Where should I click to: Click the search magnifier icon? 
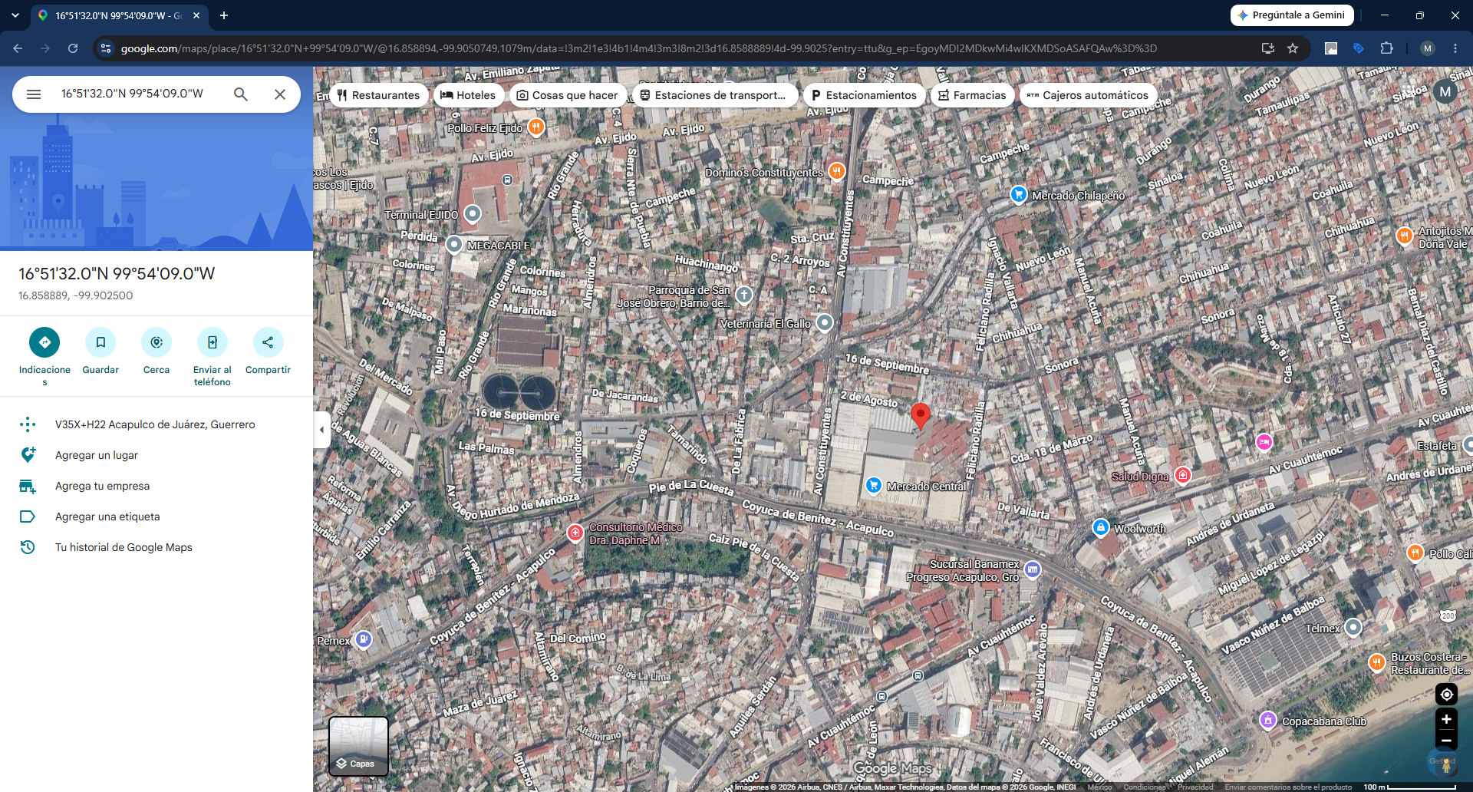(241, 94)
